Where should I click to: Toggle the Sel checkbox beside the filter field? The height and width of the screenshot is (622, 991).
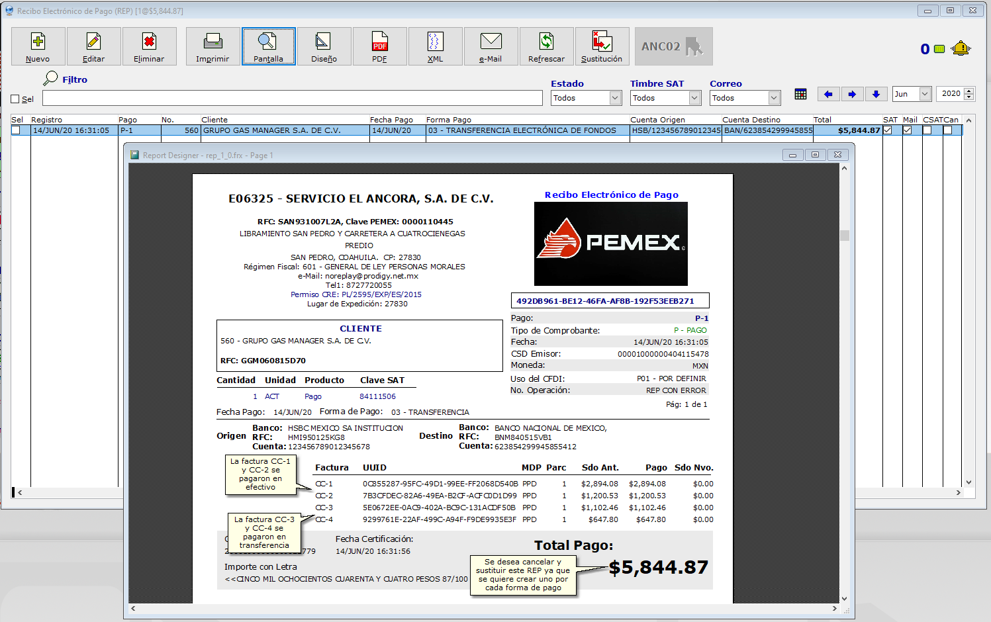15,99
